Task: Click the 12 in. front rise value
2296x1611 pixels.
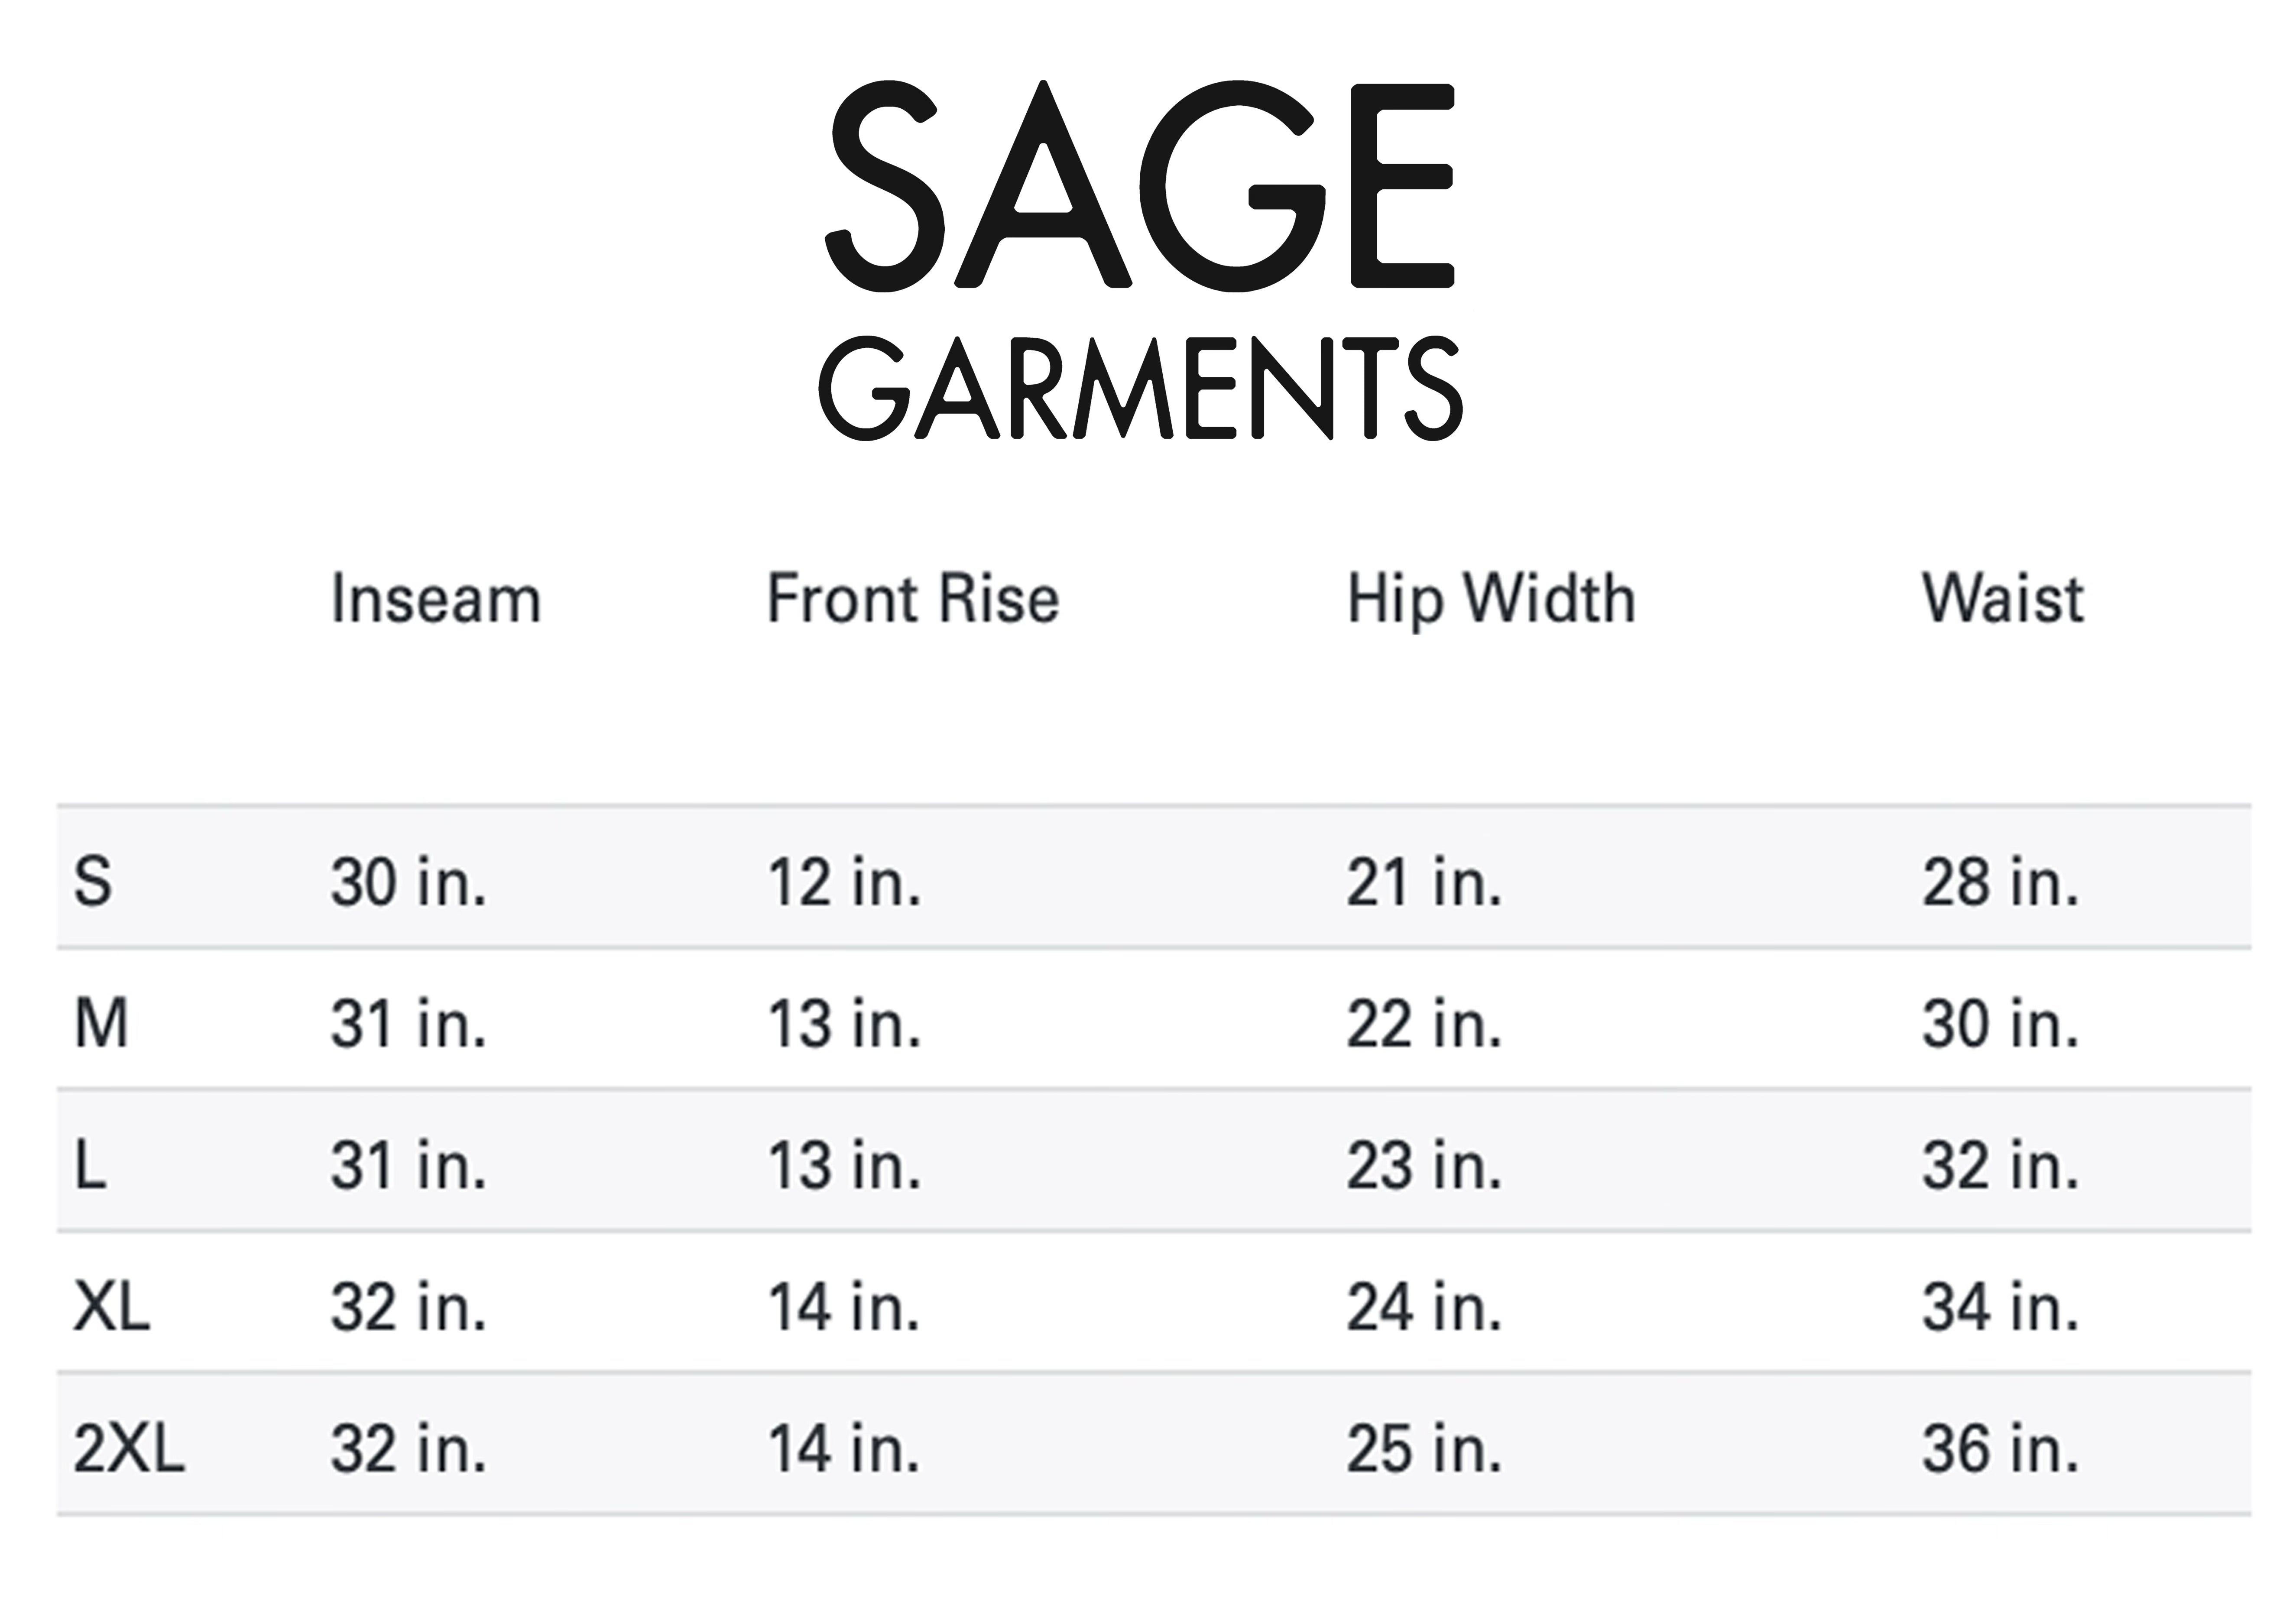Action: (x=844, y=883)
